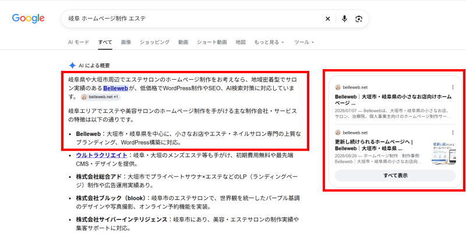Screen dimensions: 466x233
Task: Click thumbnail image of second Belleweb card
Action: pyautogui.click(x=443, y=152)
